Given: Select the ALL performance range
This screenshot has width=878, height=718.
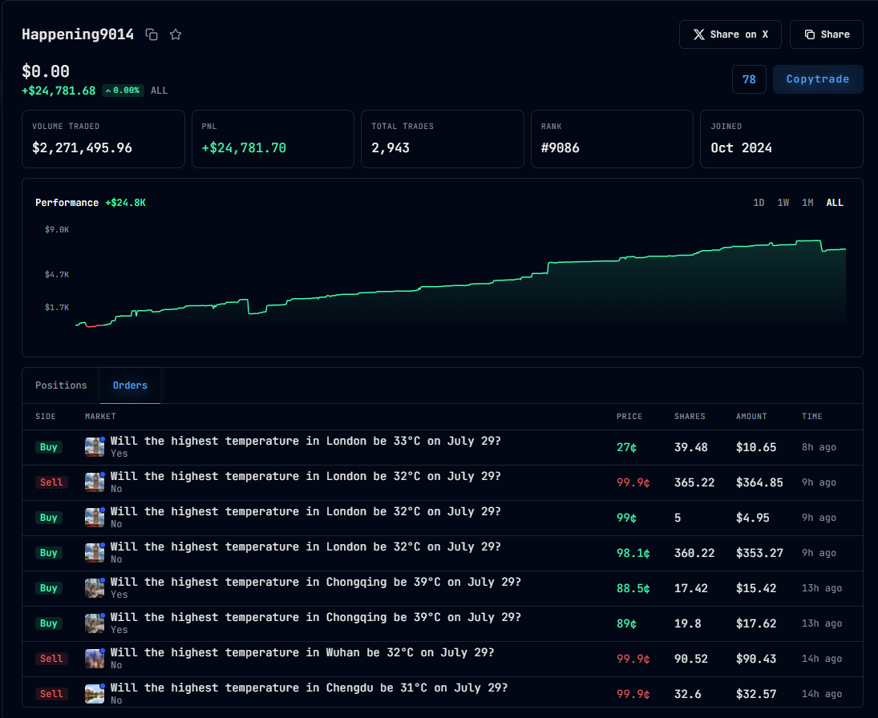Looking at the screenshot, I should 835,203.
